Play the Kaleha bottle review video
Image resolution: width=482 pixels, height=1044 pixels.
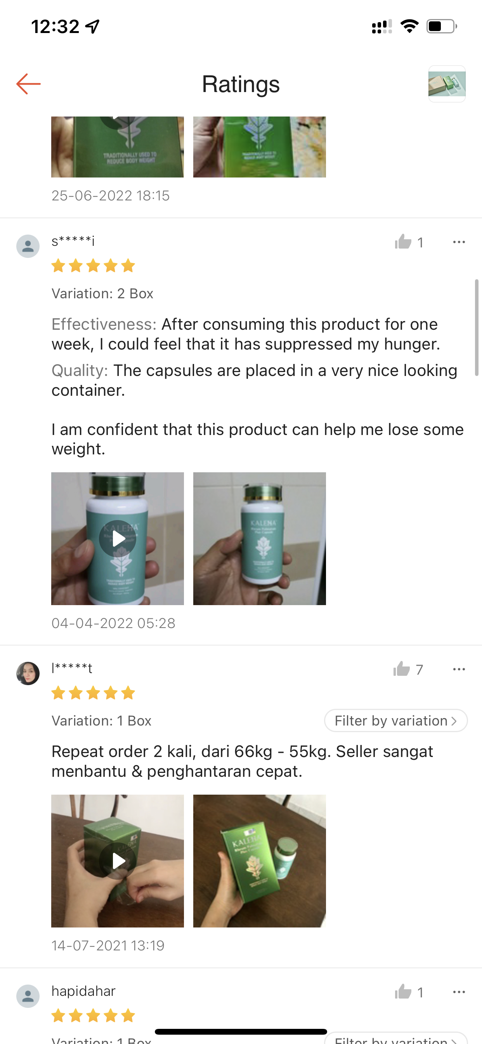click(118, 539)
